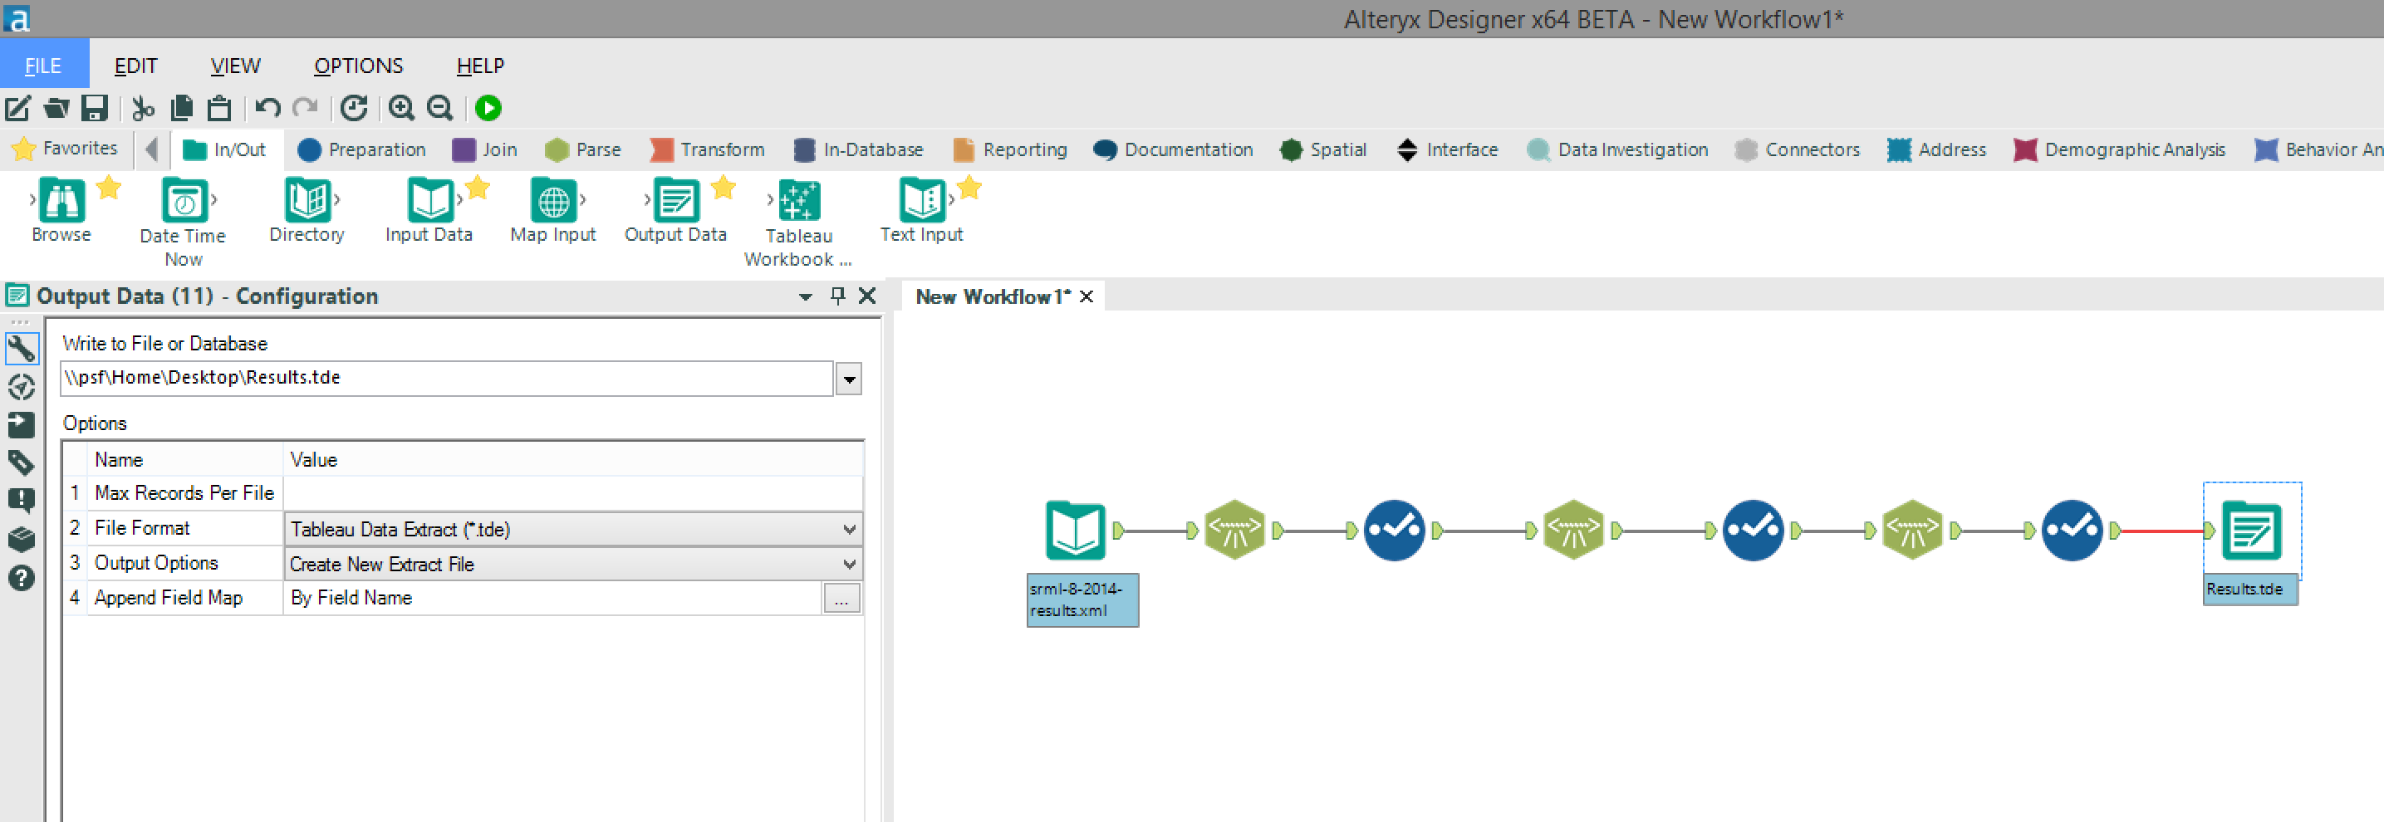Open the VIEW menu
2384x822 pixels.
(235, 66)
